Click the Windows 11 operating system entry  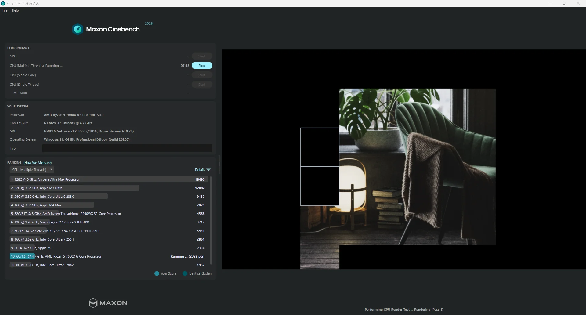(87, 139)
